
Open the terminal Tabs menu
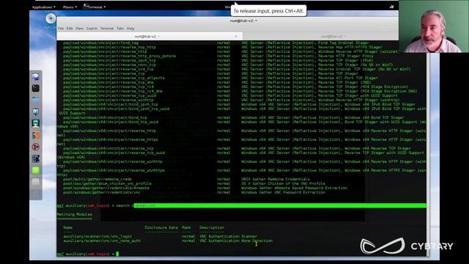[120, 28]
